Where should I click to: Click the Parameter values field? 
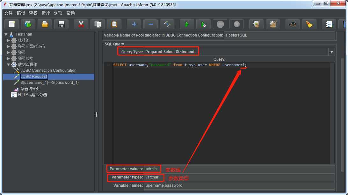pos(239,169)
